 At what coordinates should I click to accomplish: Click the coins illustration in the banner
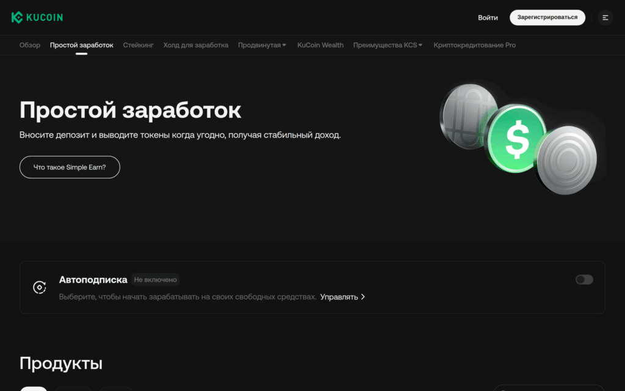coord(520,139)
